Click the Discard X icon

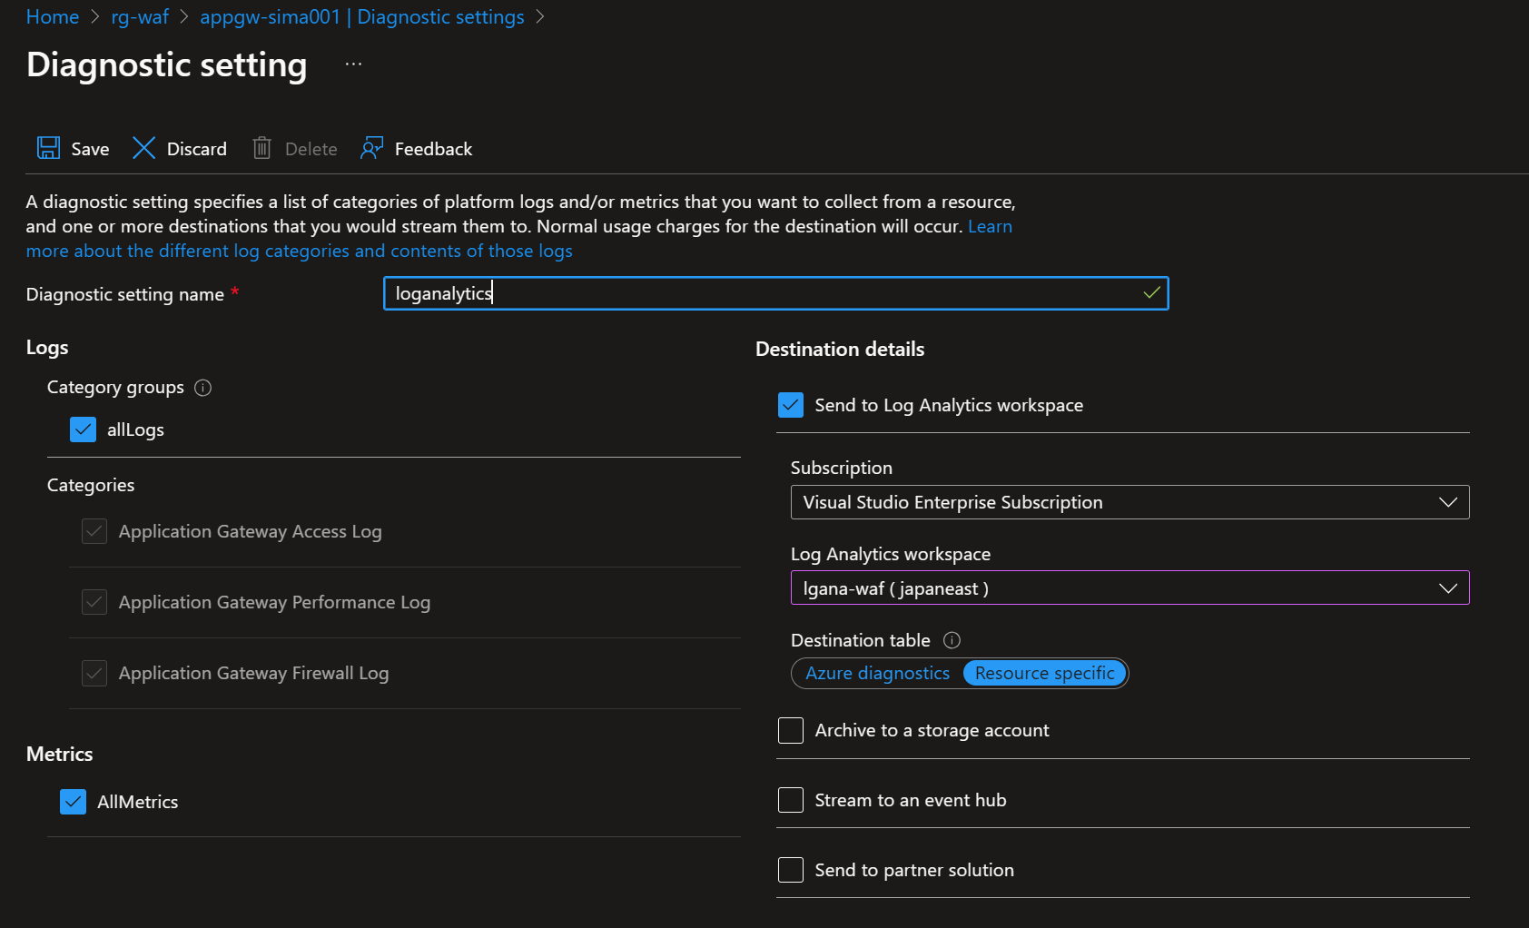143,148
